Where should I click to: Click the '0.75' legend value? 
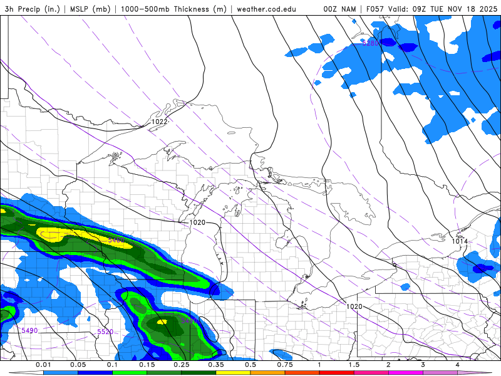pyautogui.click(x=285, y=365)
